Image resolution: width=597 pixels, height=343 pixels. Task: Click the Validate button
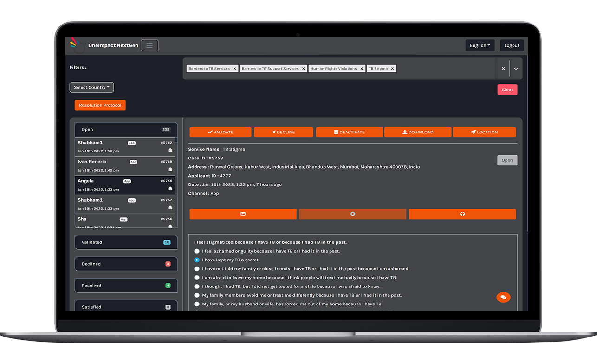point(220,132)
